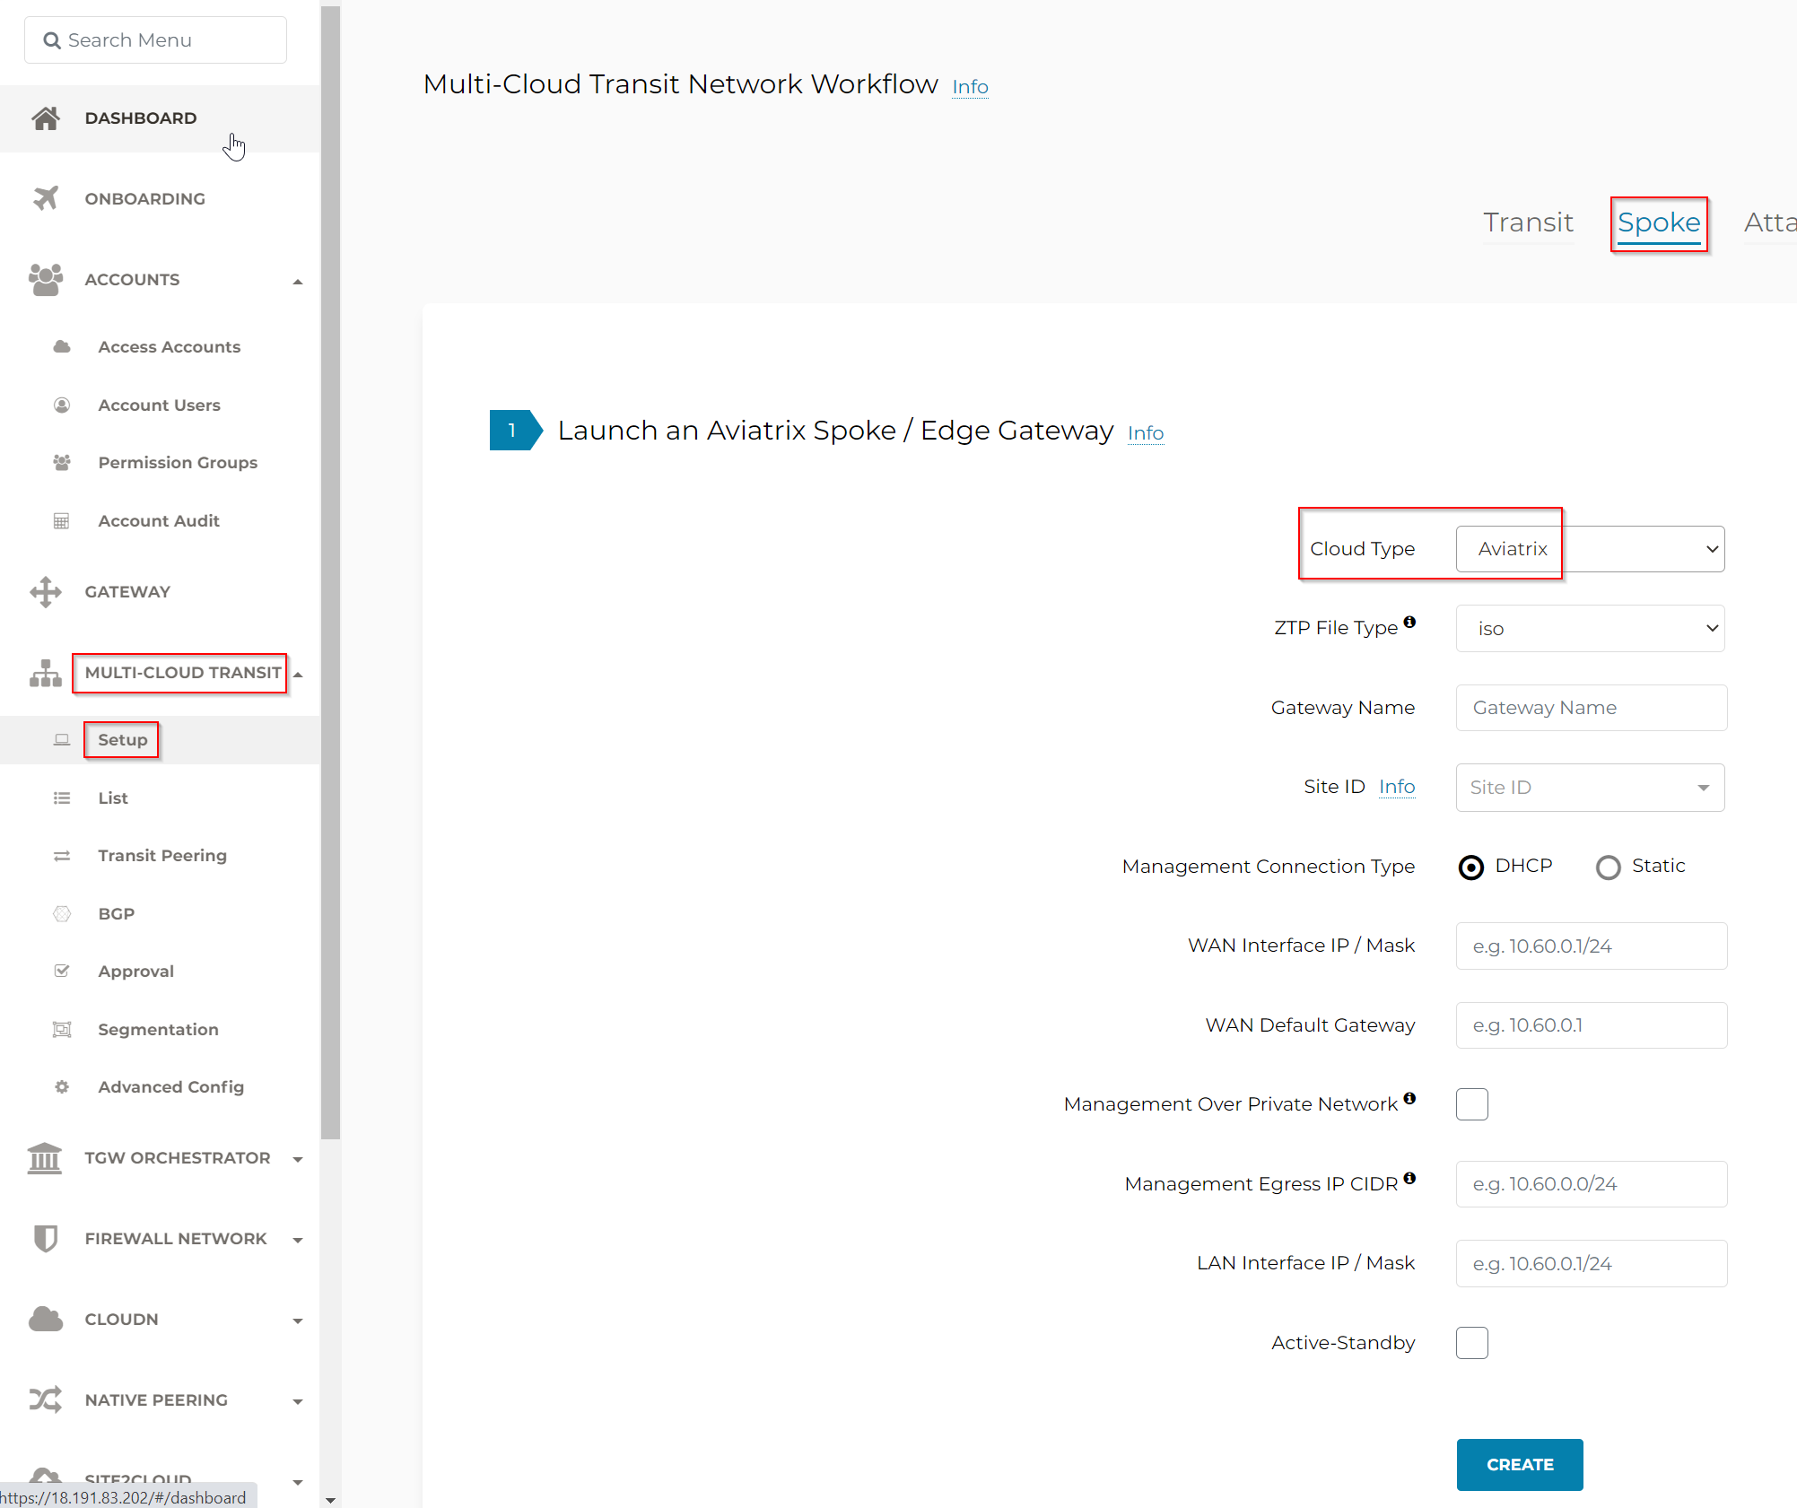Click the Management Egress IP CIDR field

tap(1592, 1184)
